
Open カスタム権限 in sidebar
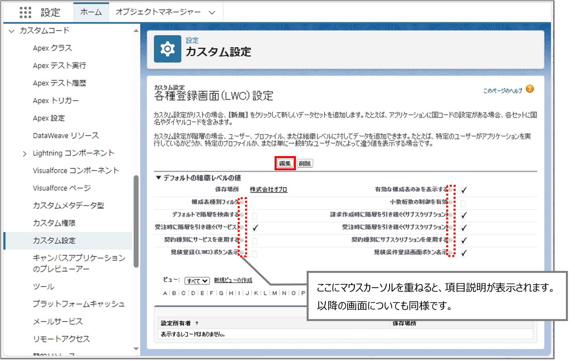[54, 223]
